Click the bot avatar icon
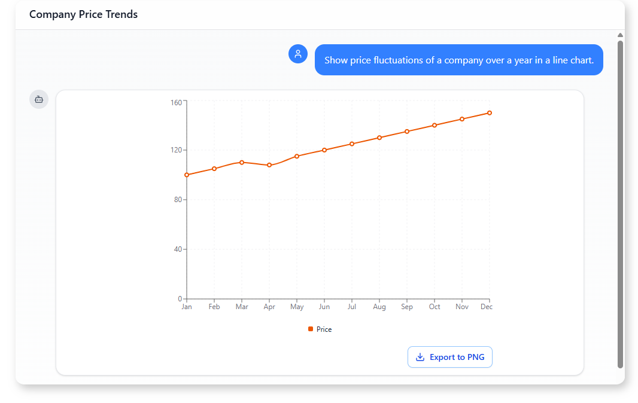Image resolution: width=638 pixels, height=403 pixels. click(39, 99)
